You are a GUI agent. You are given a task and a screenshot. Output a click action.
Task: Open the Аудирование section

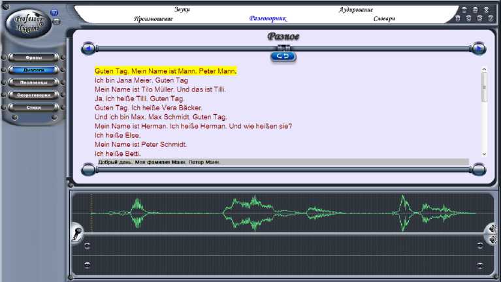click(x=356, y=10)
